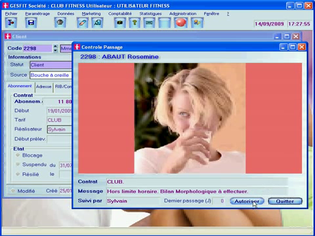Open the Source Bouche à oreille dropdown
This screenshot has height=236, width=315.
point(51,75)
